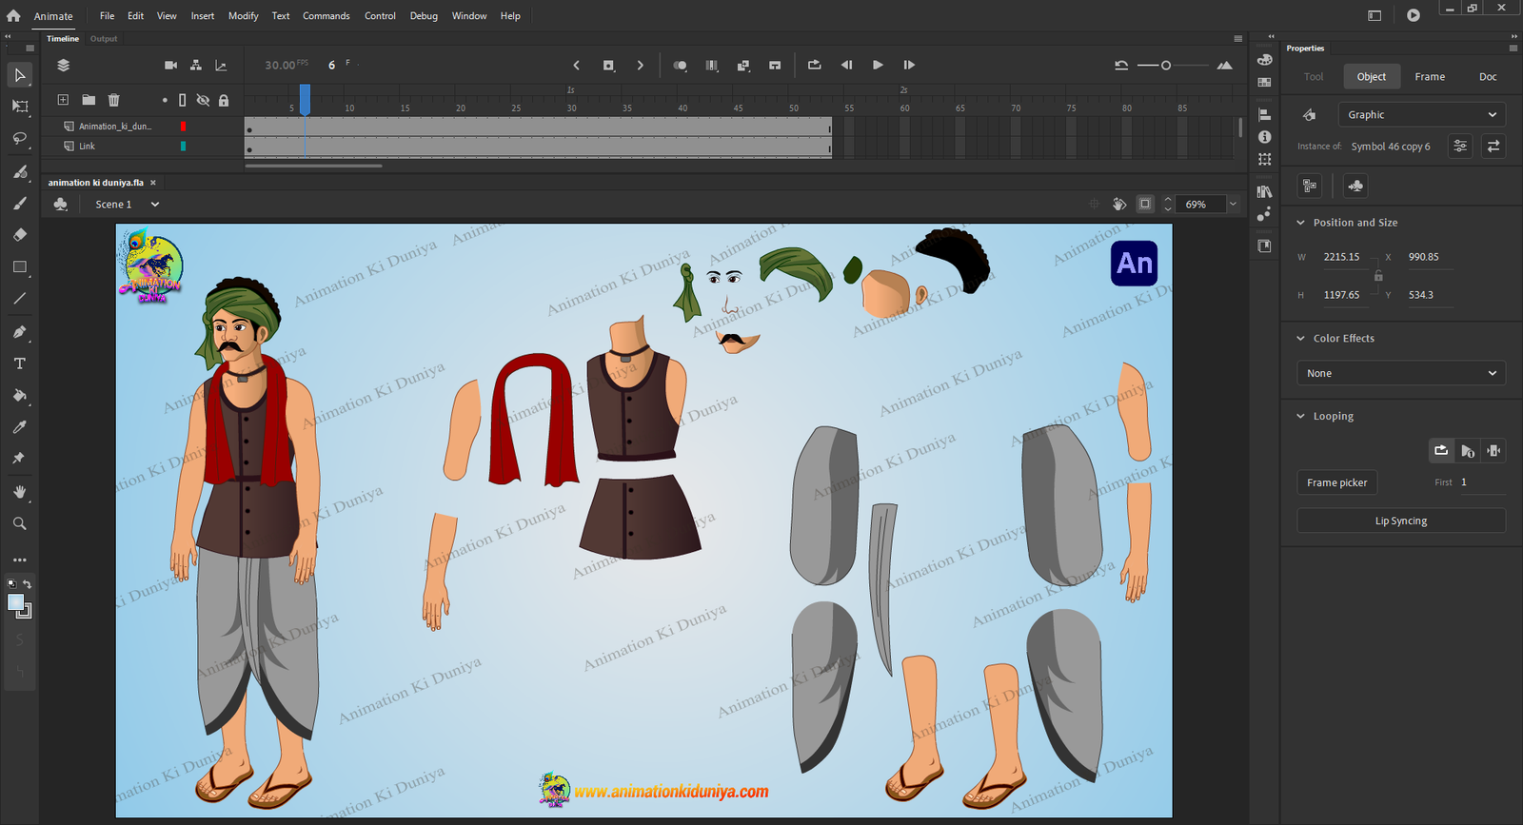Image resolution: width=1523 pixels, height=825 pixels.
Task: Select the Text tool
Action: point(20,363)
